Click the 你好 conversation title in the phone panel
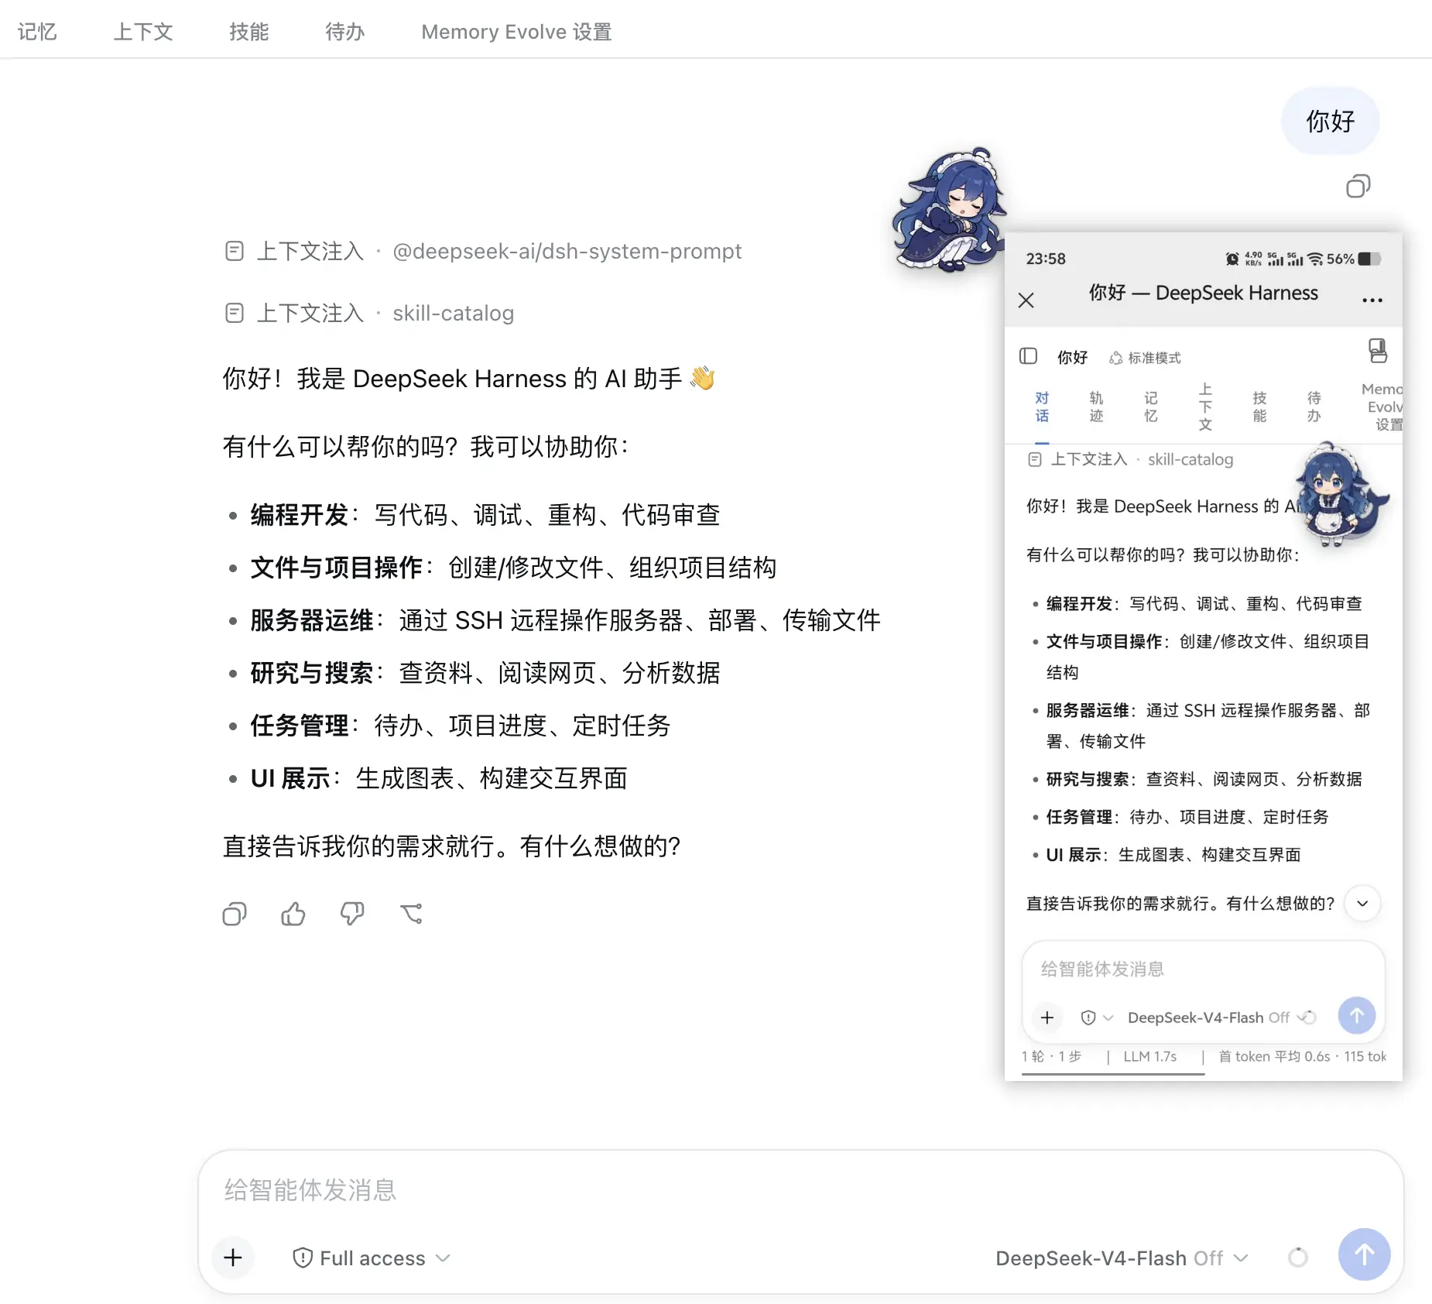Image resolution: width=1432 pixels, height=1304 pixels. [1072, 358]
